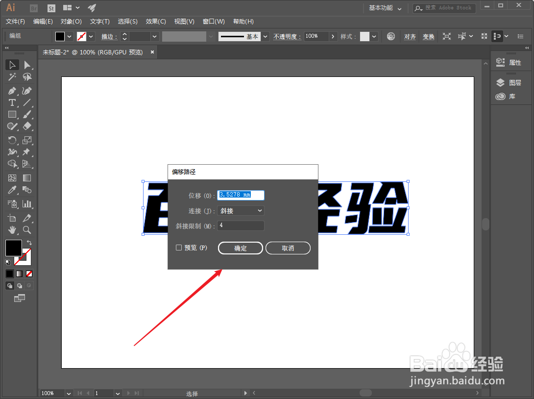Click the 取消 button in offset dialog
This screenshot has width=534, height=399.
(x=288, y=248)
